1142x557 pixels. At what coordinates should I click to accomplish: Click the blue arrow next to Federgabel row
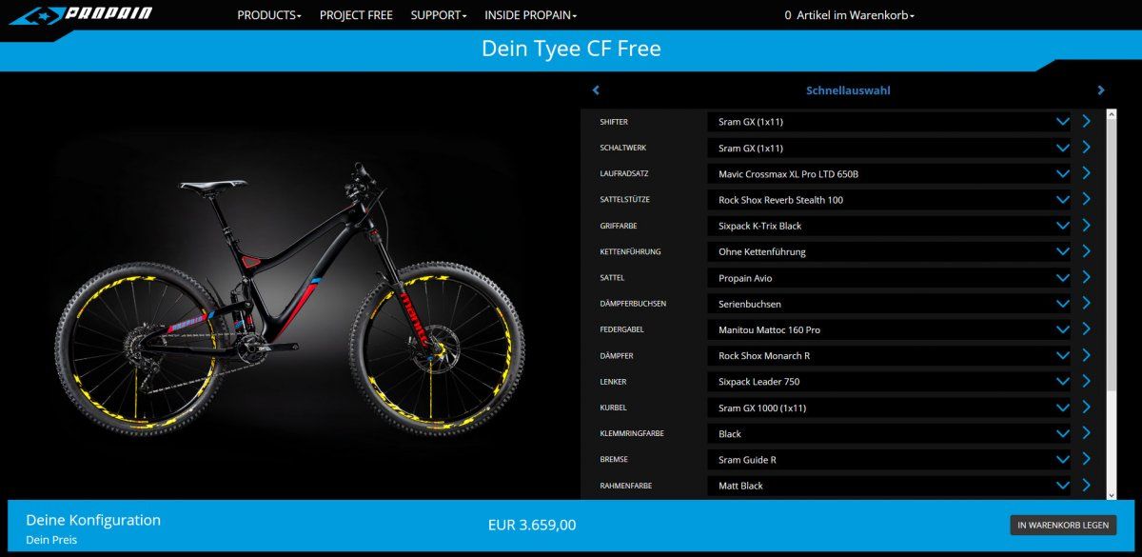tap(1087, 329)
